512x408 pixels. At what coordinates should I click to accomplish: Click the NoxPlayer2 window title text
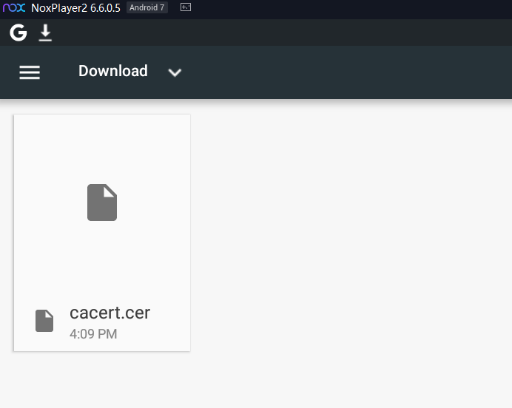point(61,7)
